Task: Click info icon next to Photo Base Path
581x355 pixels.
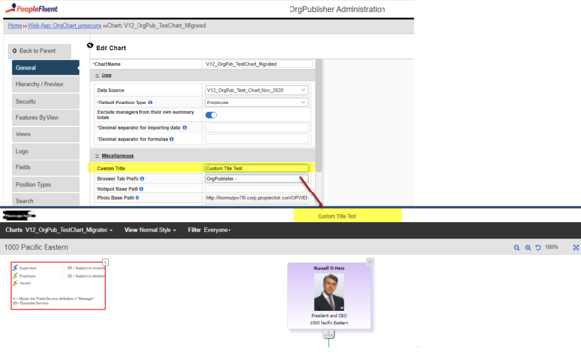Action: pos(138,198)
